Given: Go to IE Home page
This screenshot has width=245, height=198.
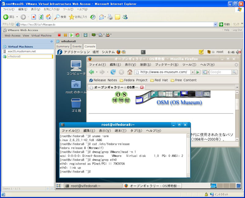Looking at the screenshot, I should coord(48,17).
